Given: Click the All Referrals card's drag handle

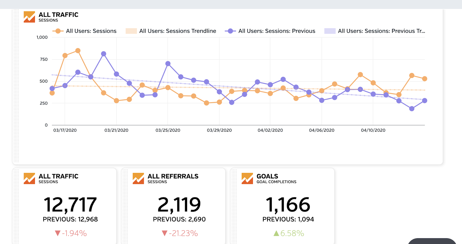Looking at the screenshot, I should point(125,206).
